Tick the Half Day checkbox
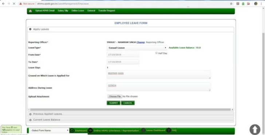 point(156,53)
